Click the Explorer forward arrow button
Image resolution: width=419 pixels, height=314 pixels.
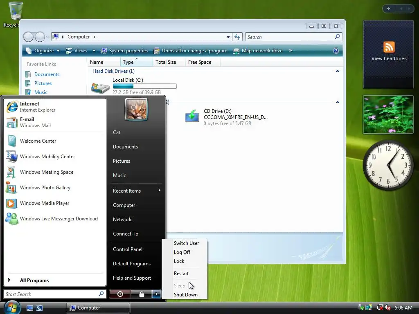[40, 37]
